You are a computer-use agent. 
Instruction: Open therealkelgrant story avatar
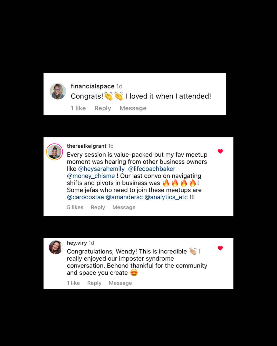point(55,152)
